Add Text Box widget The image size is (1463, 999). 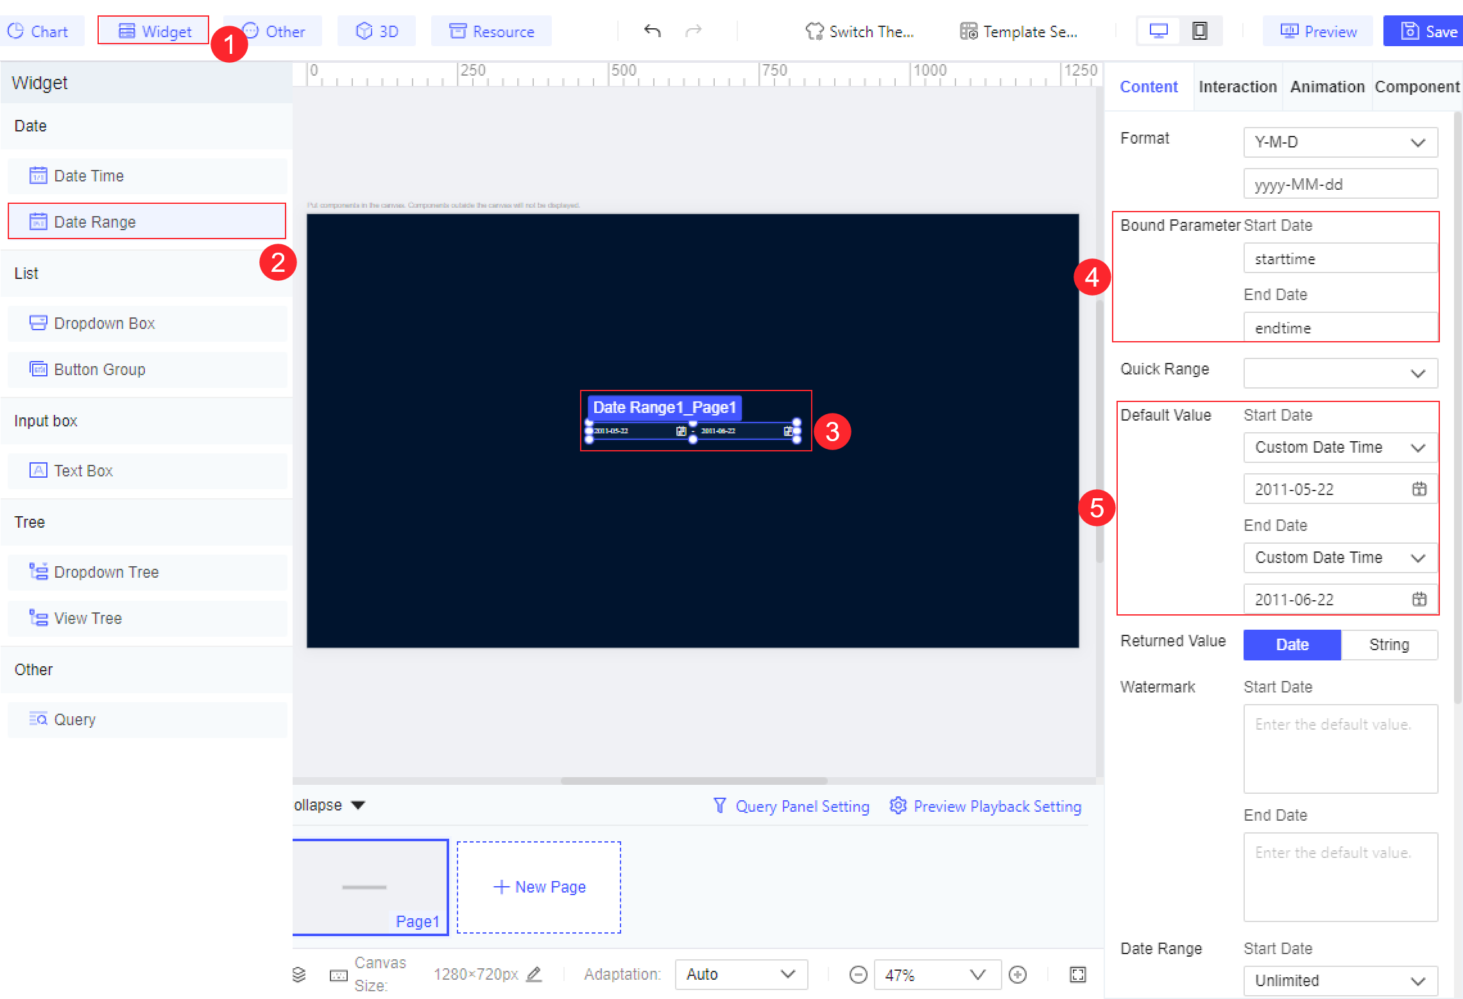click(147, 471)
